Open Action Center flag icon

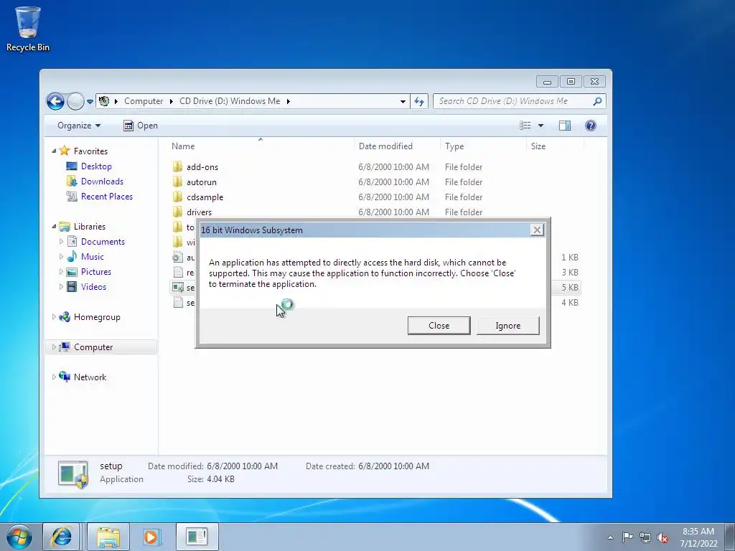[x=627, y=537]
